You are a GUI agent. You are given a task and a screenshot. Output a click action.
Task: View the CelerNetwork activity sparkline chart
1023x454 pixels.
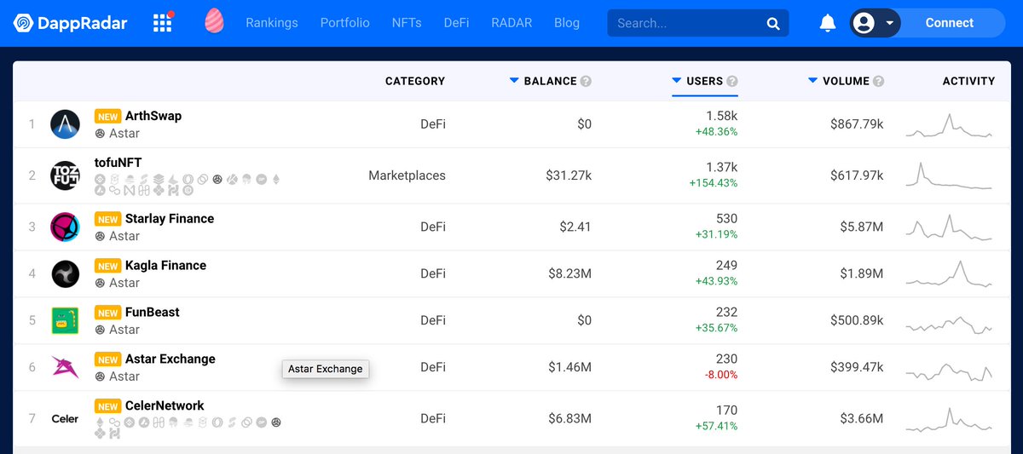pyautogui.click(x=949, y=419)
